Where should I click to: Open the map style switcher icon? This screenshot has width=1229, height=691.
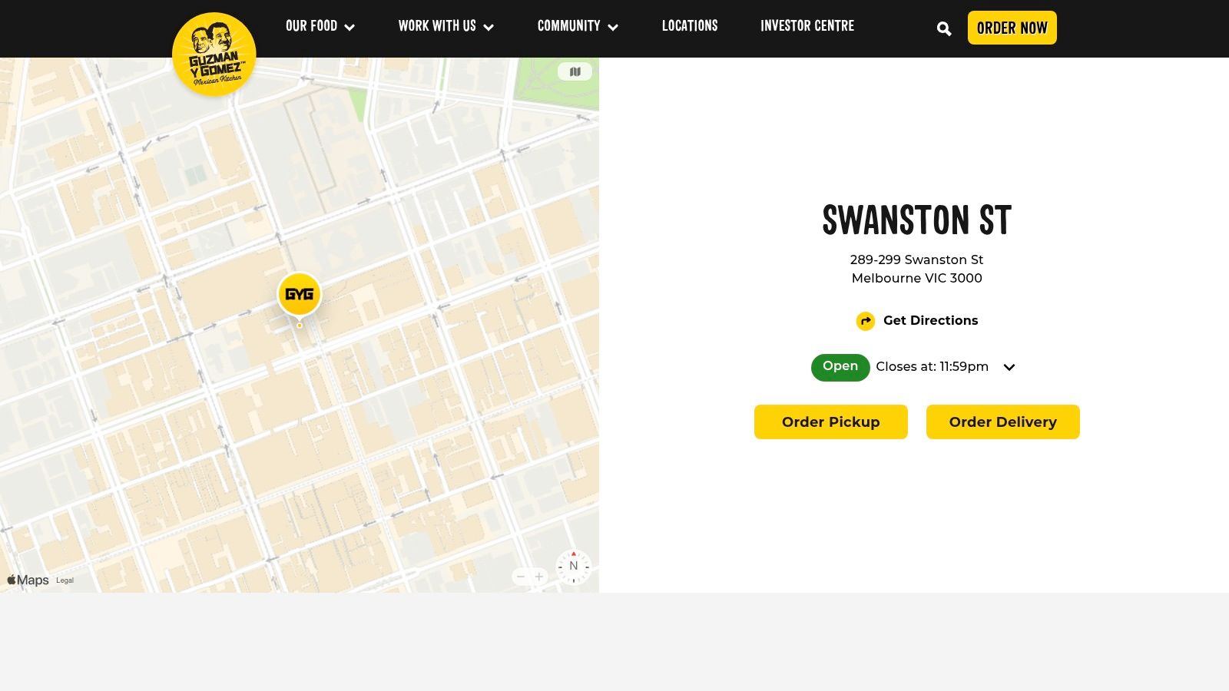click(x=574, y=71)
